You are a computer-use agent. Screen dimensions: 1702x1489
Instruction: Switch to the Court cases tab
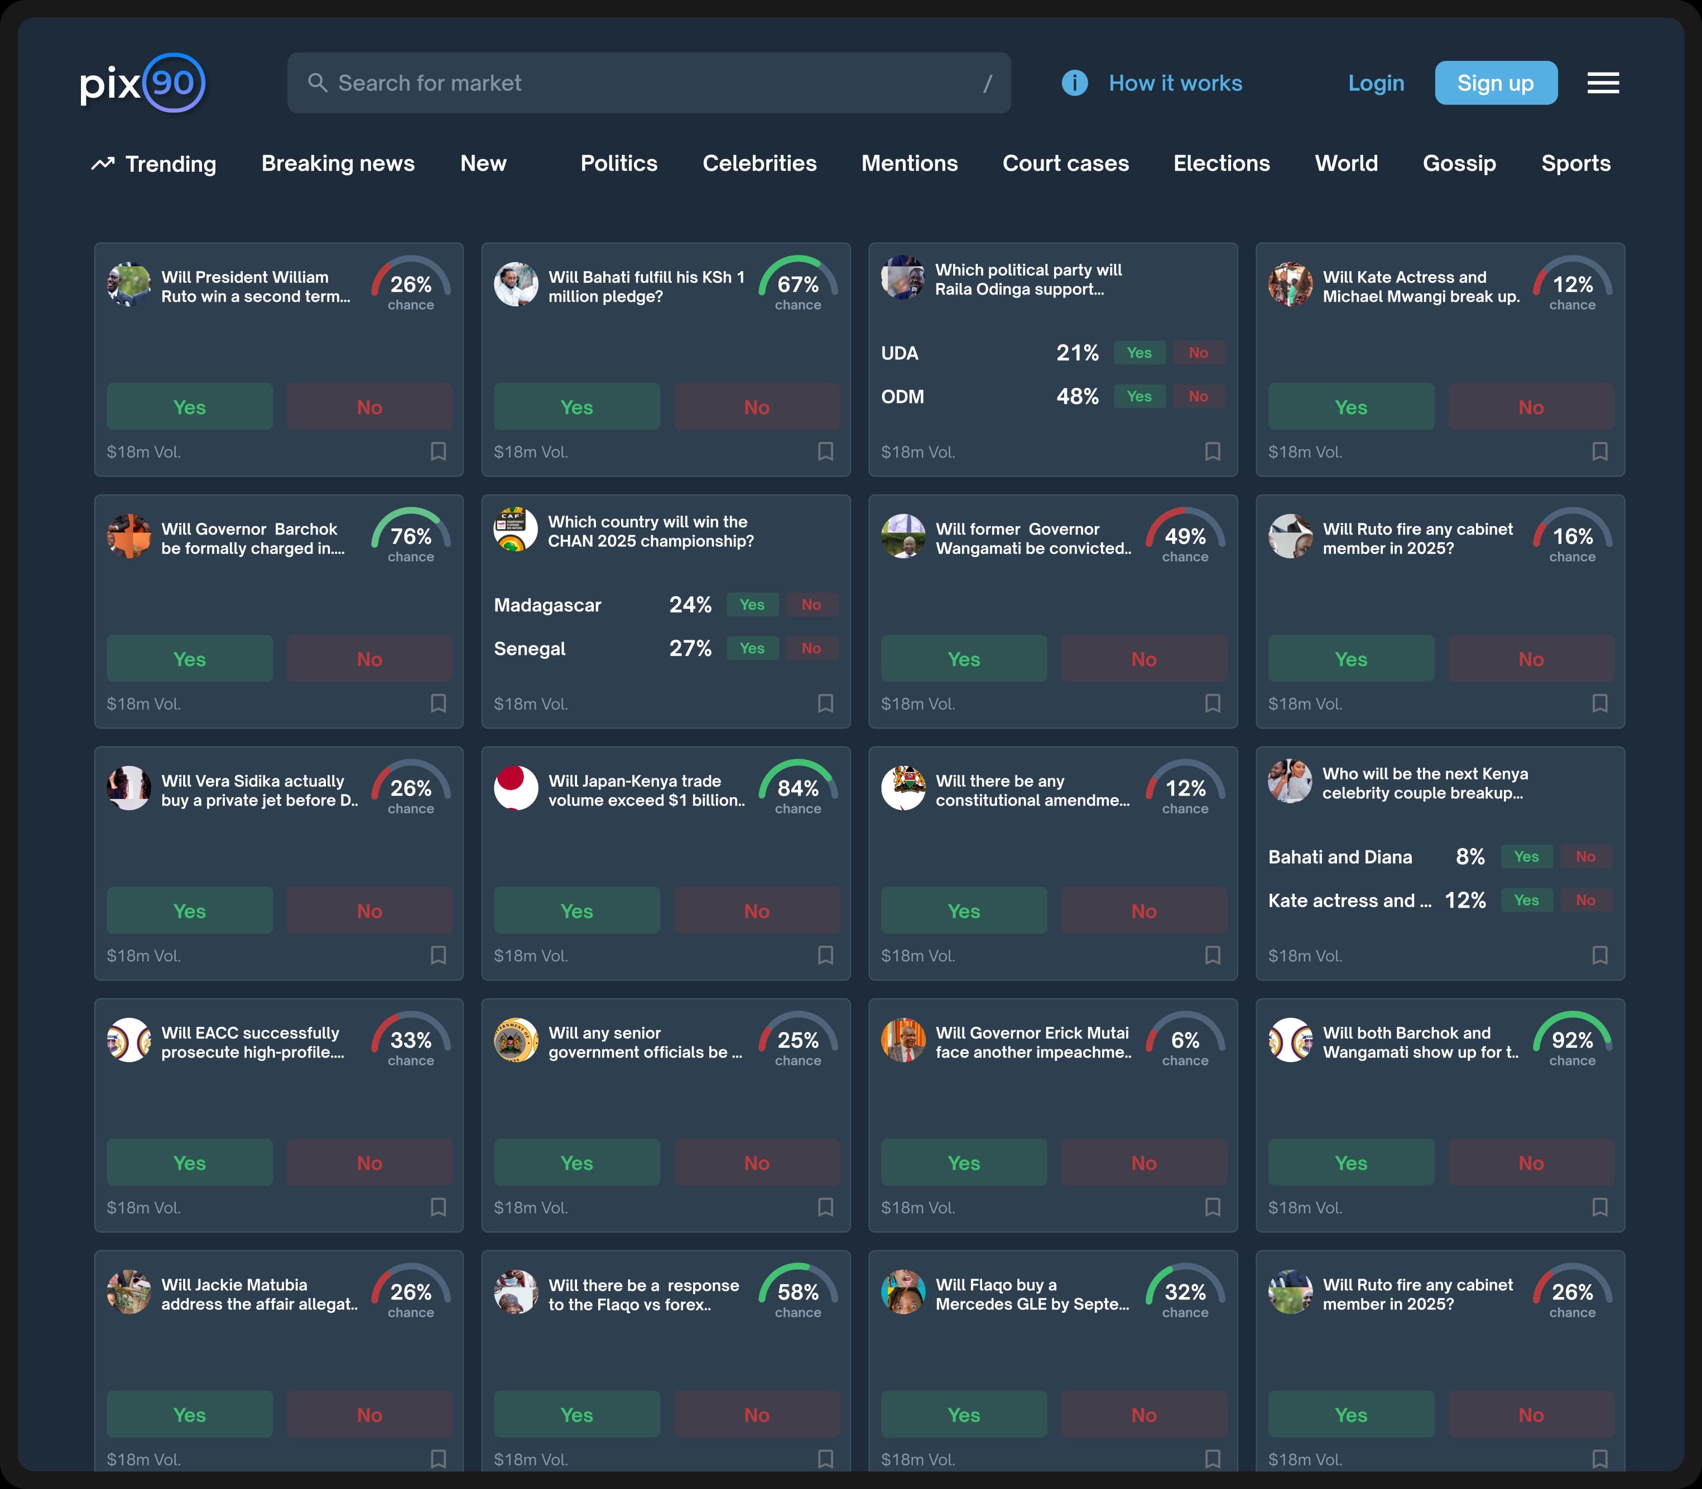pyautogui.click(x=1065, y=163)
